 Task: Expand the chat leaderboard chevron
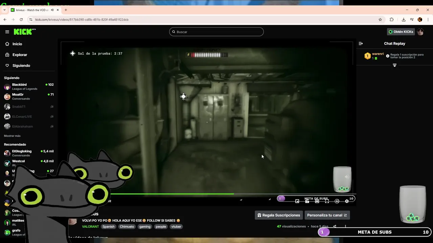click(x=394, y=65)
